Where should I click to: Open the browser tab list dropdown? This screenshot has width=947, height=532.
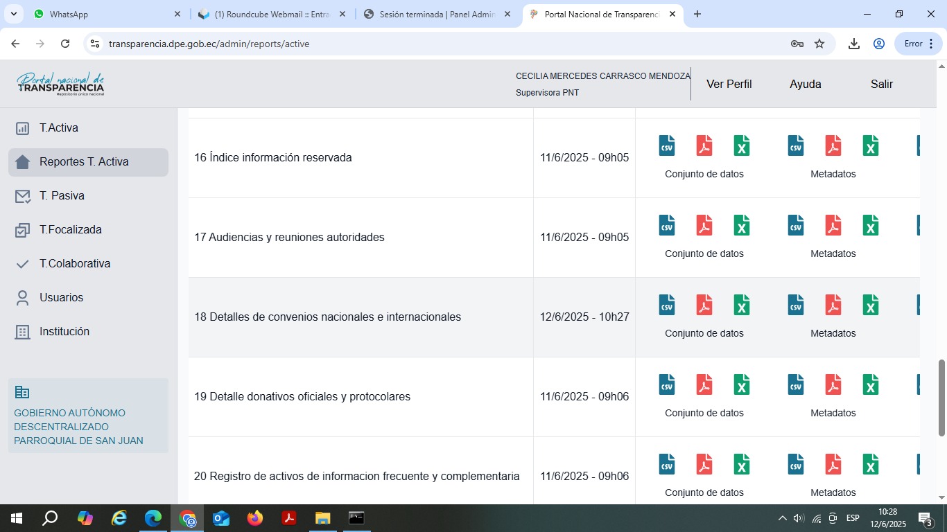click(x=14, y=14)
